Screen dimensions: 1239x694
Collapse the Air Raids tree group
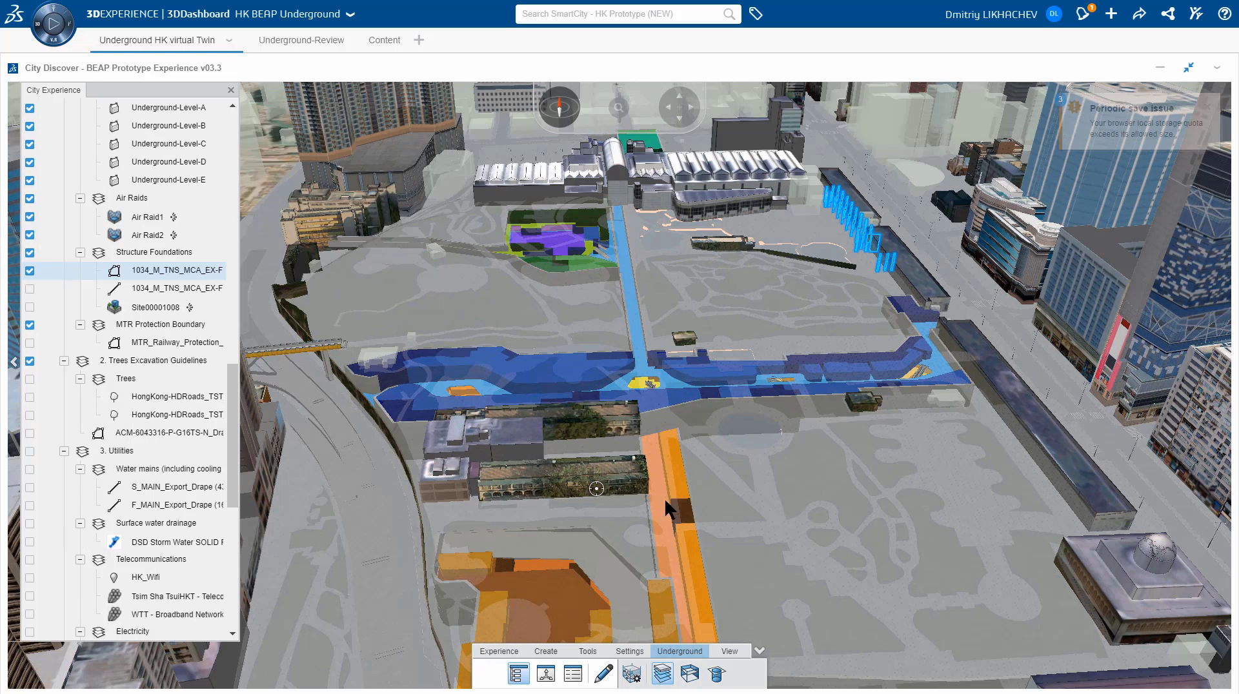(80, 199)
